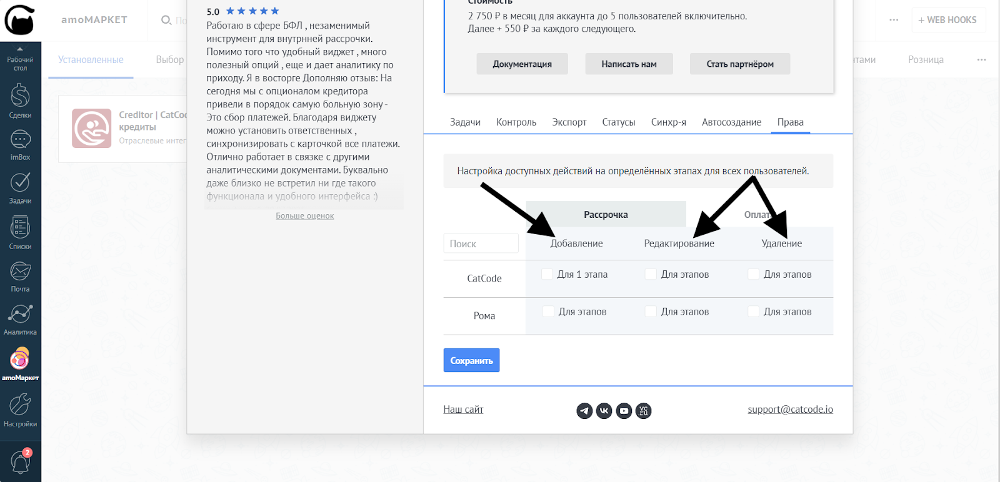Go to Аналитика in sidebar
The image size is (1000, 482).
click(20, 319)
